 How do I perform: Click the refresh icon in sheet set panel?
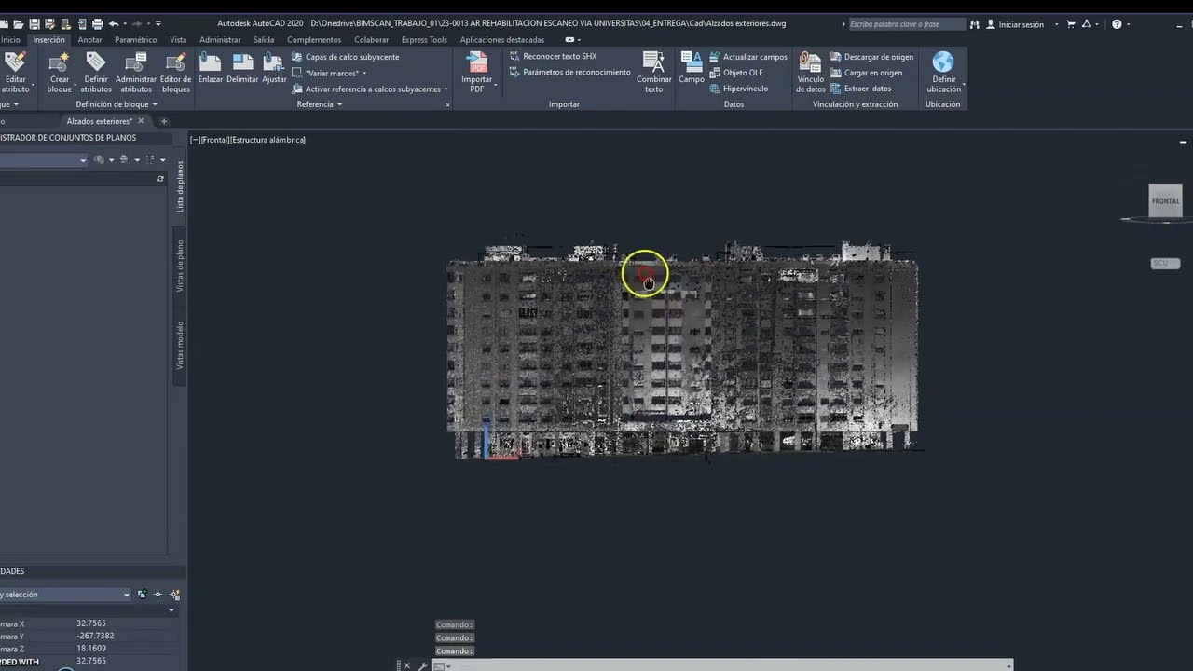pos(160,179)
